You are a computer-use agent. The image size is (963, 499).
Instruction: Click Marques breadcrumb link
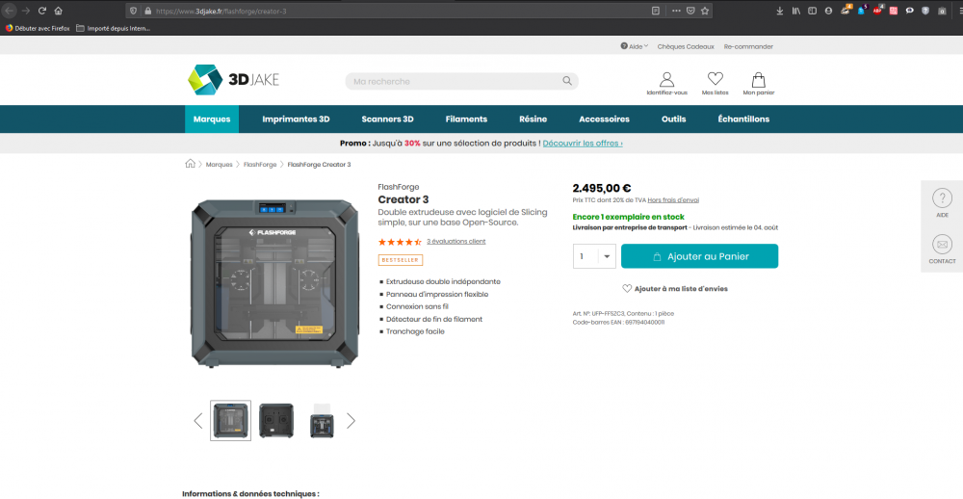(x=220, y=164)
